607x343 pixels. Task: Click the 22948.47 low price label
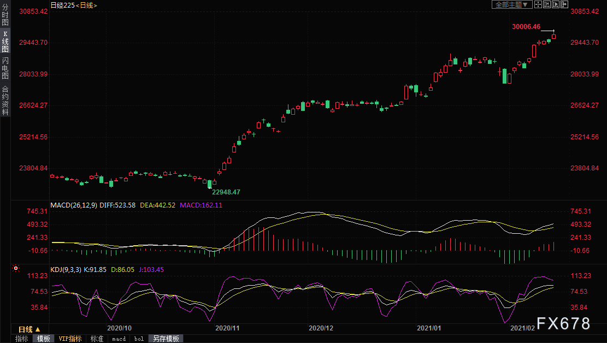pos(226,192)
